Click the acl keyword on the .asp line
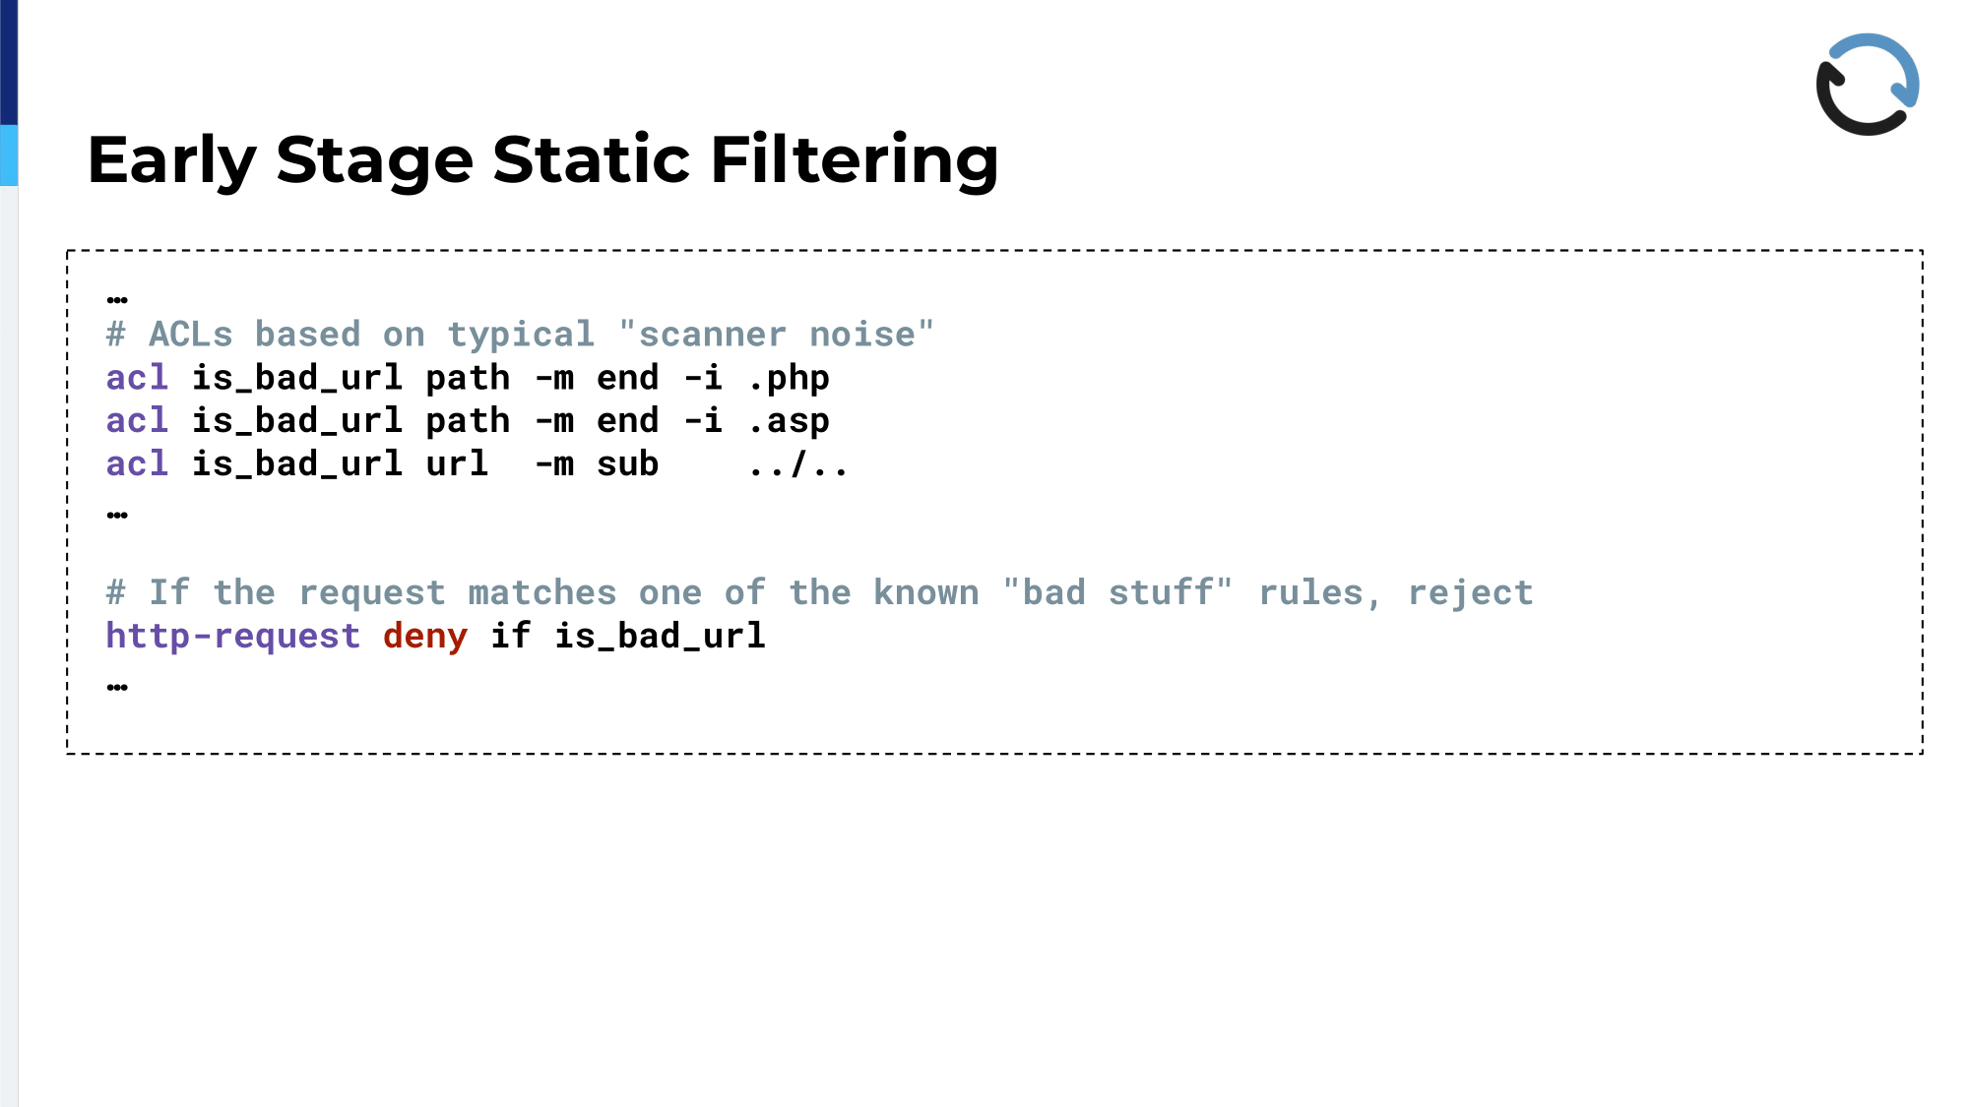Image resolution: width=1969 pixels, height=1107 pixels. click(x=137, y=421)
